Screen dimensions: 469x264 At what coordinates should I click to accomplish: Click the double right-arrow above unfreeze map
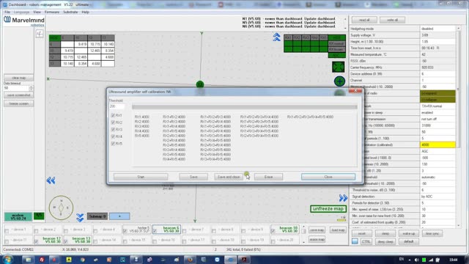(343, 198)
